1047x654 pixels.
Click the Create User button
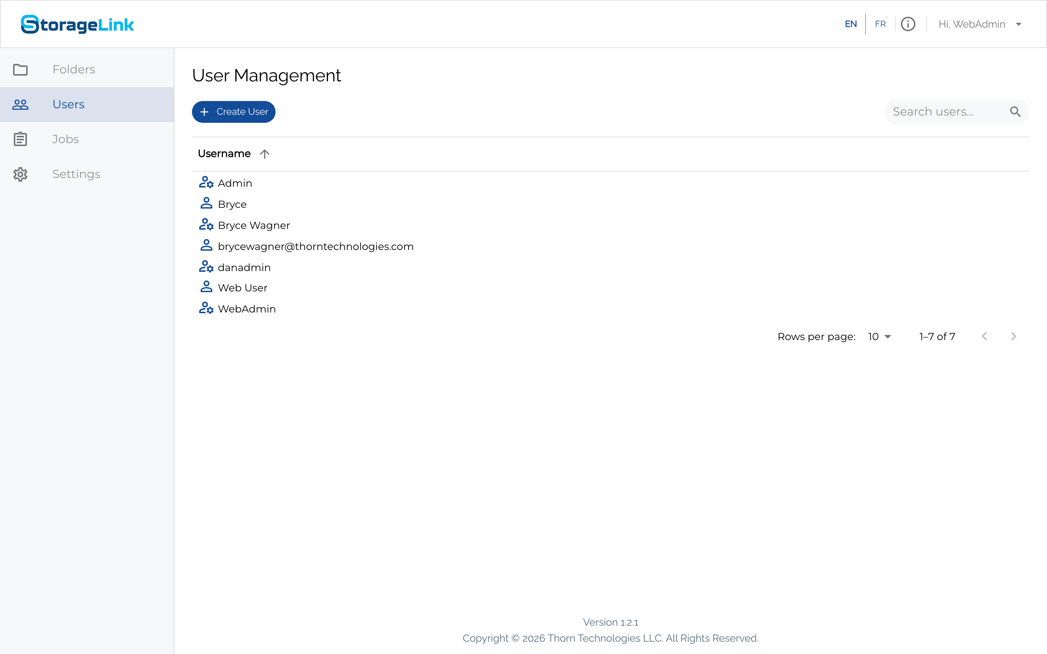[234, 112]
